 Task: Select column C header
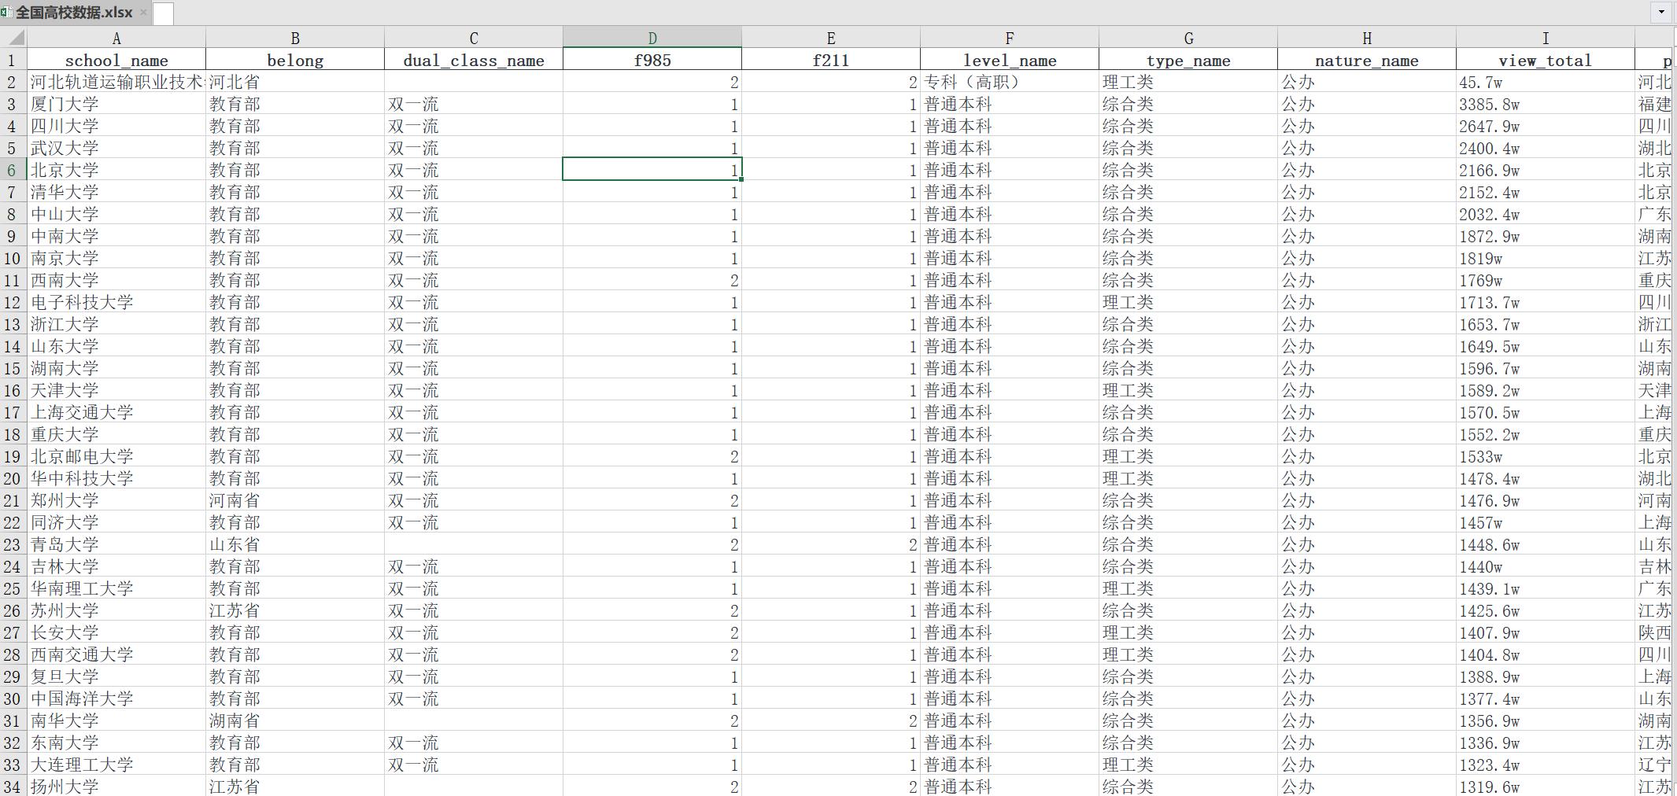point(474,38)
